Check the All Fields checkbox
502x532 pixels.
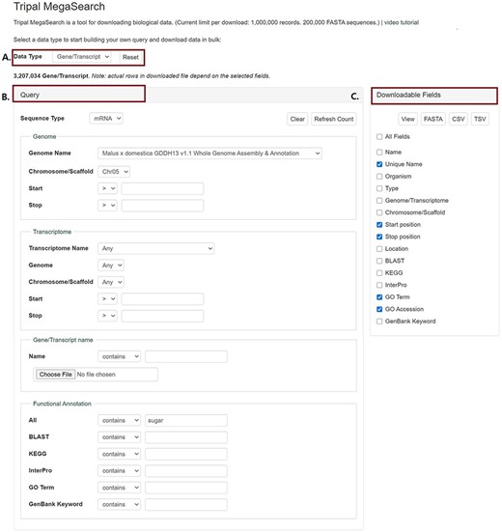coord(379,137)
